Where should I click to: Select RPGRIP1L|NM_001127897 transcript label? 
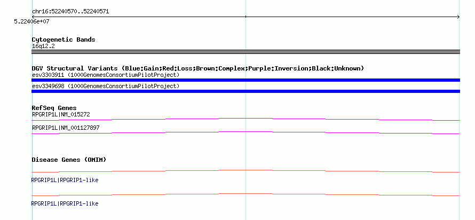click(x=66, y=128)
